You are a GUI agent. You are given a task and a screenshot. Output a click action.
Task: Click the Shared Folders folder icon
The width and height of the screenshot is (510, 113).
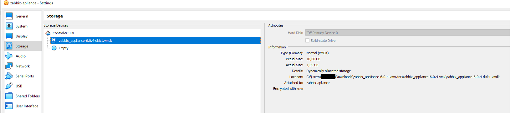pos(9,96)
